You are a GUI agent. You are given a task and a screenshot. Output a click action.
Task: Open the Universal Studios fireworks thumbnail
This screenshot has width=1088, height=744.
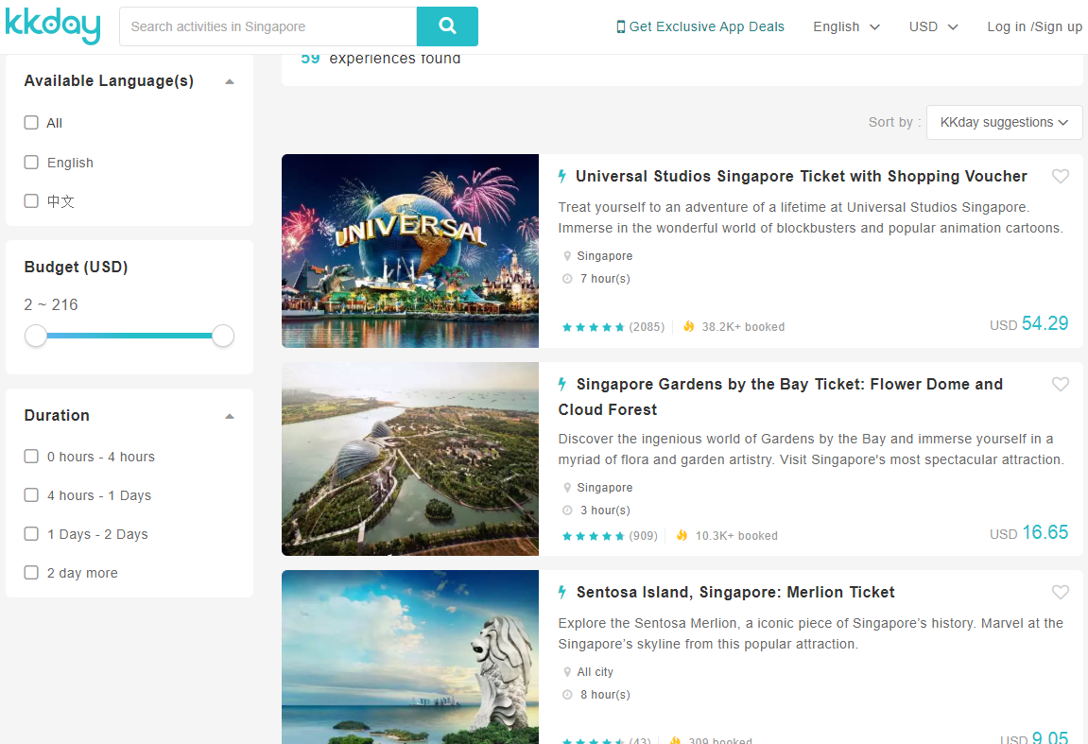pyautogui.click(x=410, y=251)
